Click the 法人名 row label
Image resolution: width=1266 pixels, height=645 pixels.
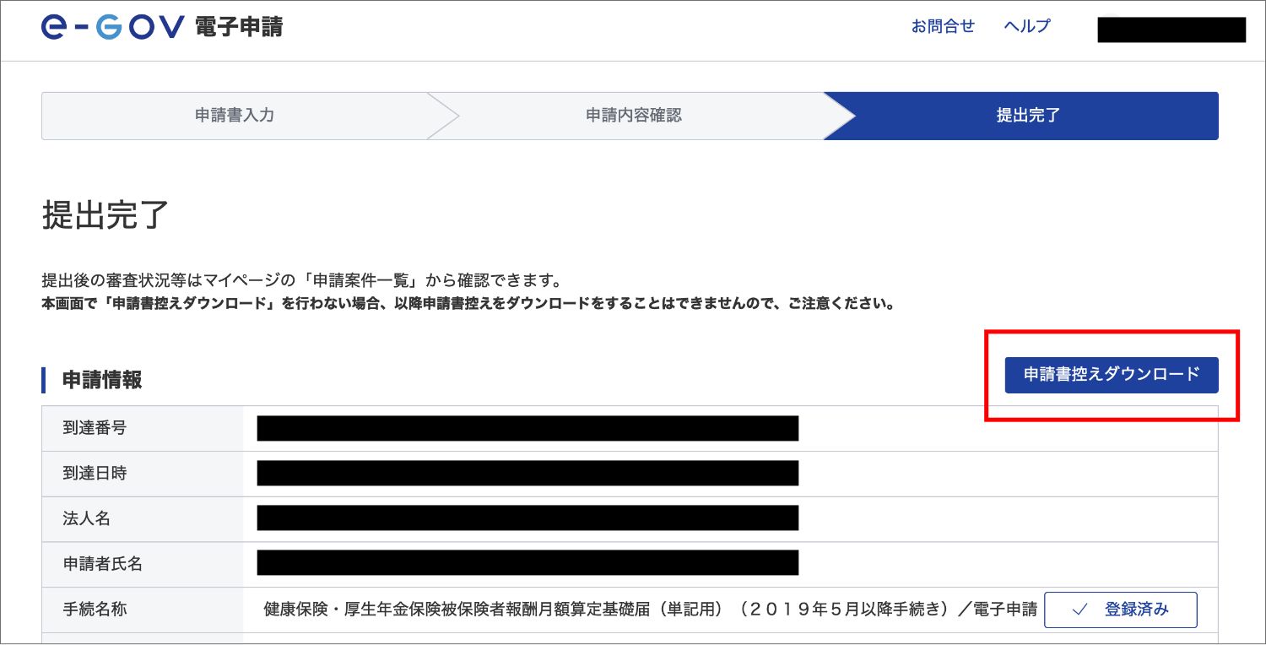click(x=87, y=519)
